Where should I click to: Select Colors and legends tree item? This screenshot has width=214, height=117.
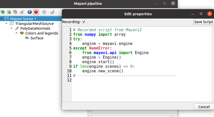(42, 33)
